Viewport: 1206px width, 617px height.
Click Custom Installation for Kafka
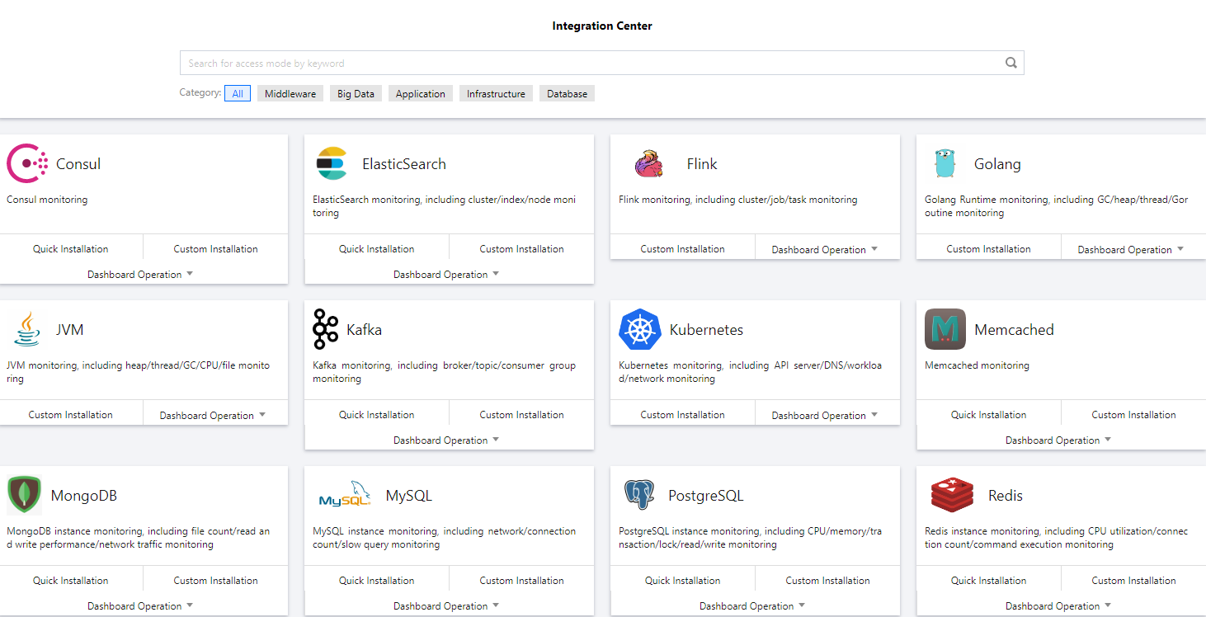click(x=522, y=414)
